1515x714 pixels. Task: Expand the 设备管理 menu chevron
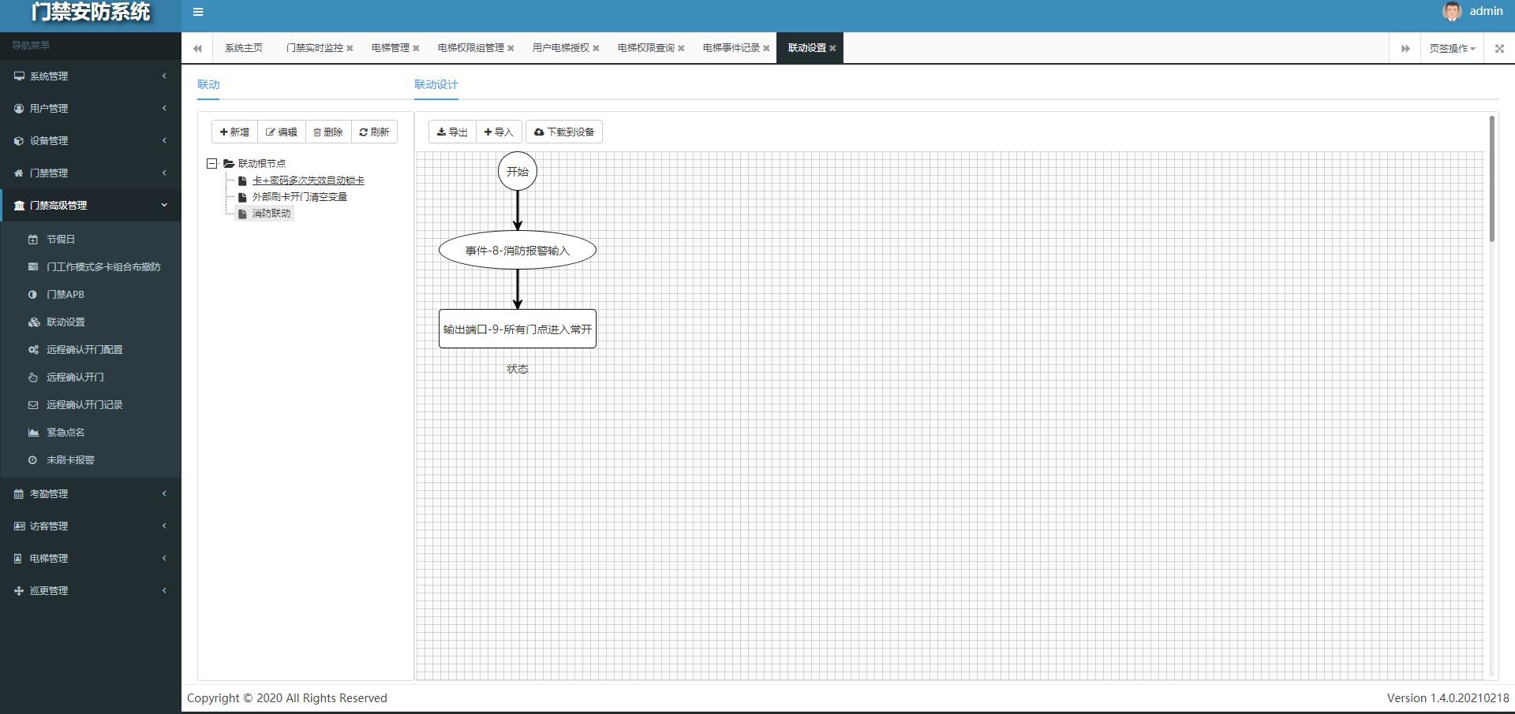(164, 140)
